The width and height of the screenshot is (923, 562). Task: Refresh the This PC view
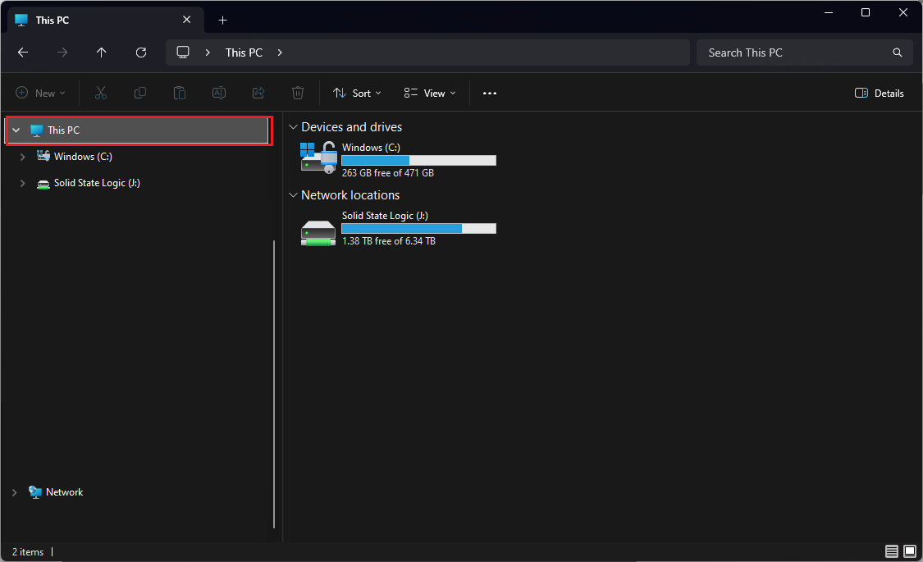coord(140,53)
